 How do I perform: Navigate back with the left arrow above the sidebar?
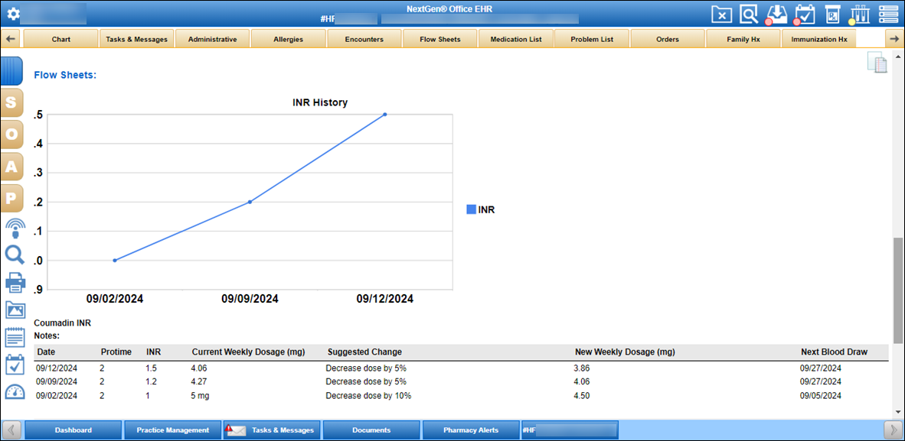coord(9,38)
